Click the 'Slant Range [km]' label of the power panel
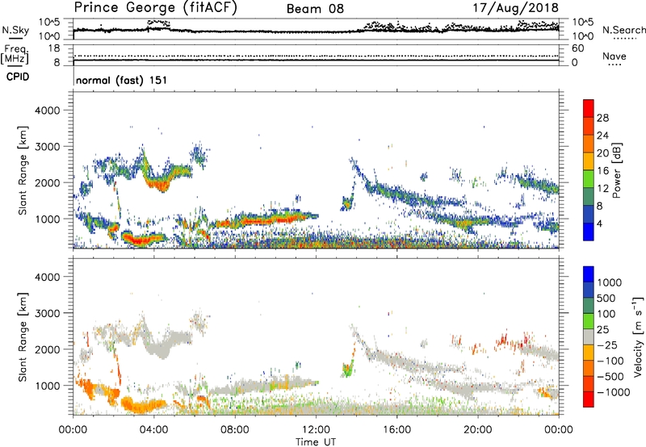Screen dimensions: 646x447 tap(23, 170)
